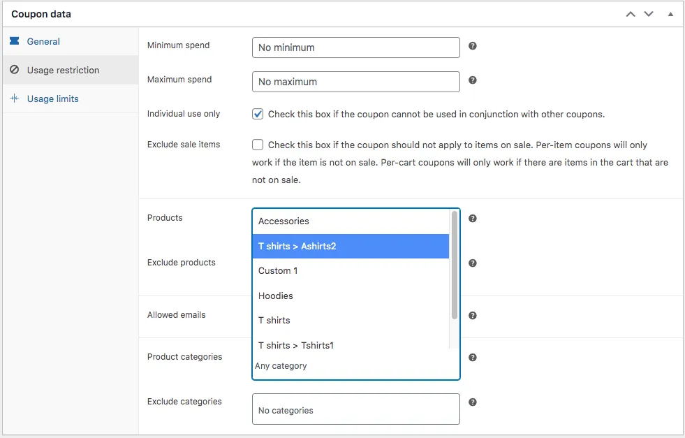
Task: Click the Product categories help icon
Action: [x=473, y=358]
